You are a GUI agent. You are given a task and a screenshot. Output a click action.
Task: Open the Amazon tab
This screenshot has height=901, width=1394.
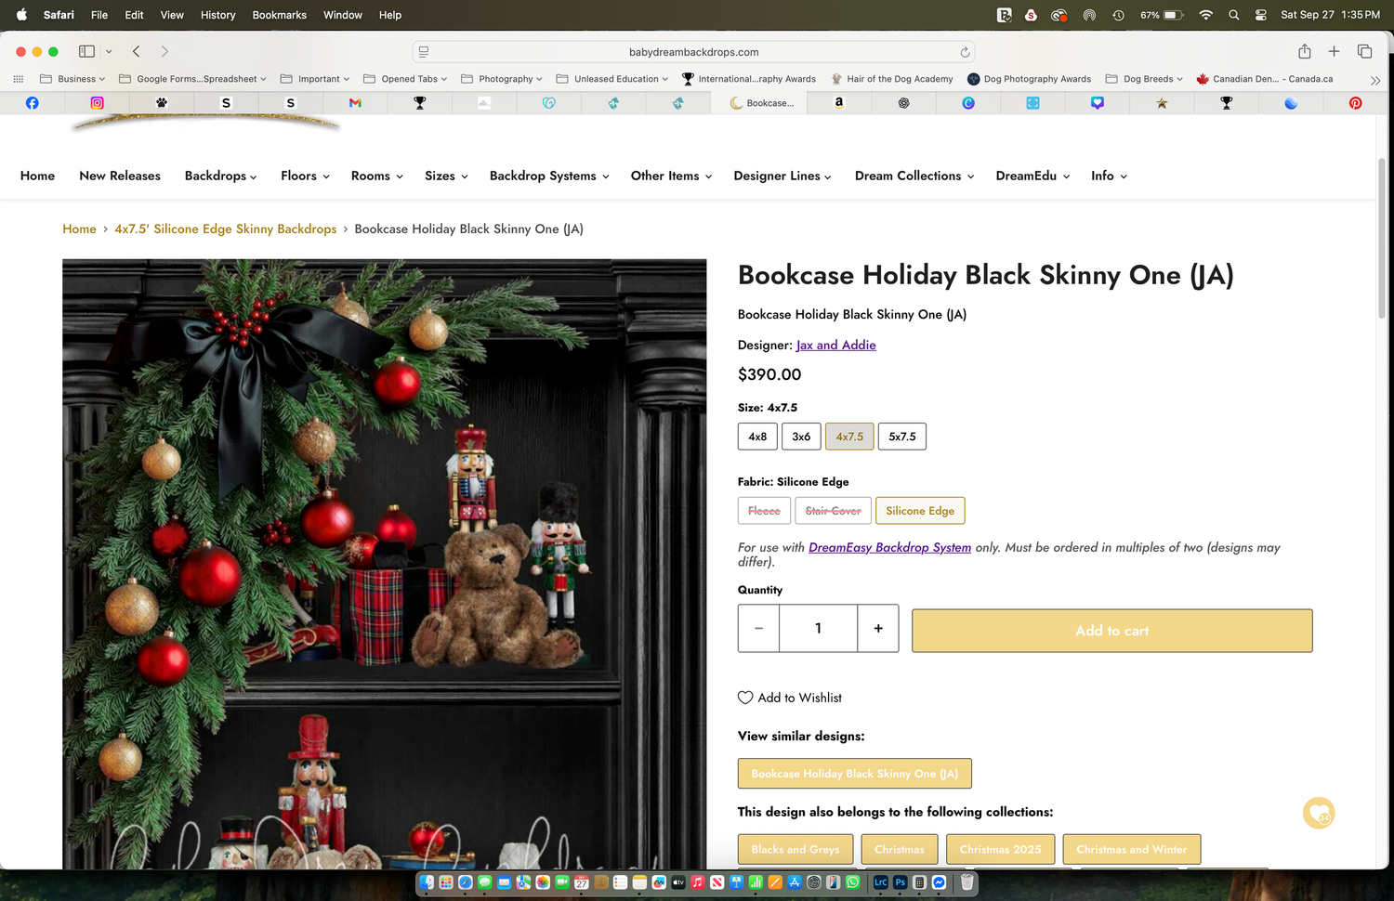pyautogui.click(x=838, y=103)
